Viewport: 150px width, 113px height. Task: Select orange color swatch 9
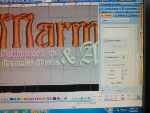click(x=40, y=99)
